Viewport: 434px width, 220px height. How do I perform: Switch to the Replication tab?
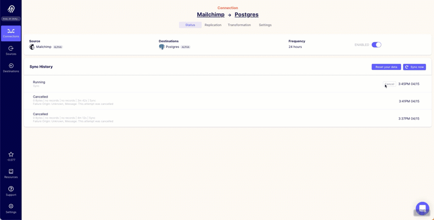click(x=213, y=25)
